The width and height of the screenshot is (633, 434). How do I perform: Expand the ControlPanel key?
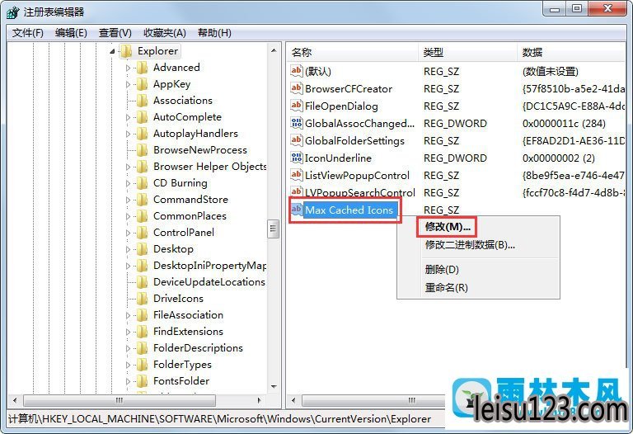click(128, 233)
